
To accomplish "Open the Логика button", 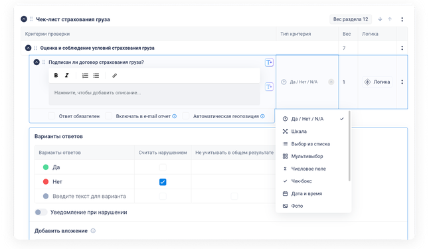I will click(377, 82).
